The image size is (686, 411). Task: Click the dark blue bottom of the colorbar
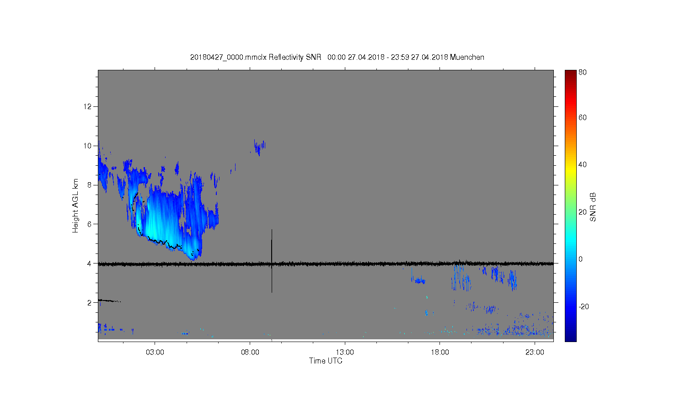point(570,337)
